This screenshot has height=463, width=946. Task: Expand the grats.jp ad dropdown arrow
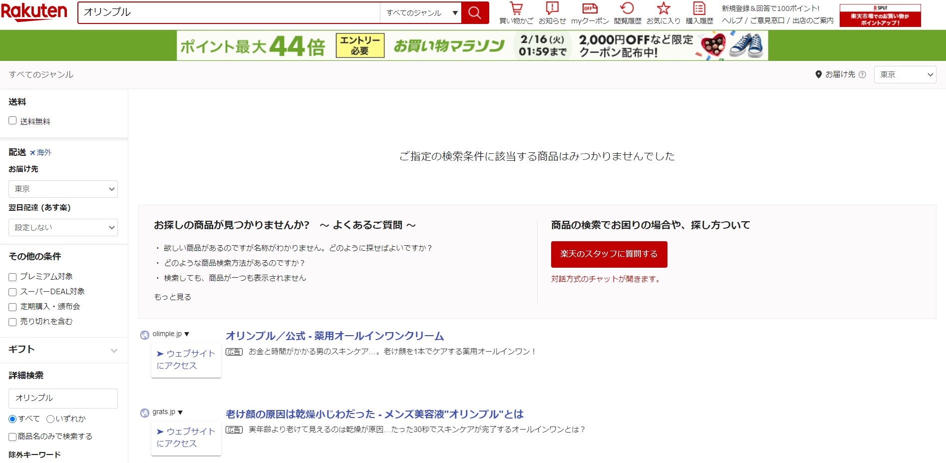tap(180, 412)
